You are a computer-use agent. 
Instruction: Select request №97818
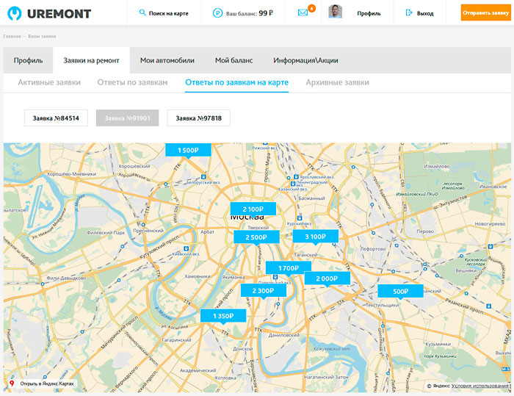click(198, 118)
